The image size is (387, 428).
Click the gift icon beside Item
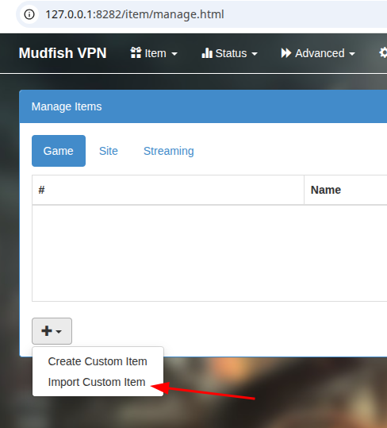(x=136, y=52)
